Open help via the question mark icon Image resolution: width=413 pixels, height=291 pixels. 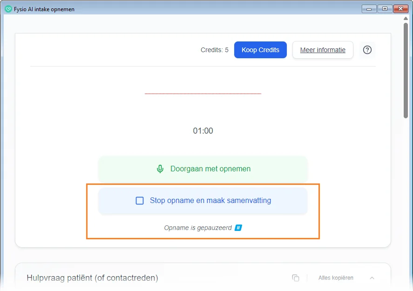point(367,50)
